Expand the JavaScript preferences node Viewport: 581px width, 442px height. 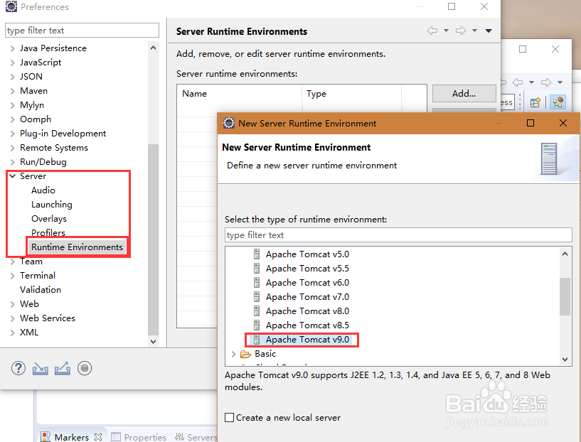pos(13,63)
